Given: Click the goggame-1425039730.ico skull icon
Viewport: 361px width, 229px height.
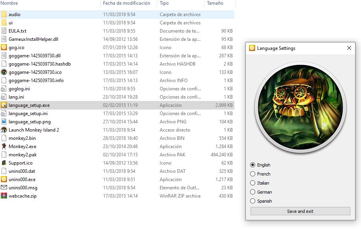Looking at the screenshot, I should [x=4, y=72].
